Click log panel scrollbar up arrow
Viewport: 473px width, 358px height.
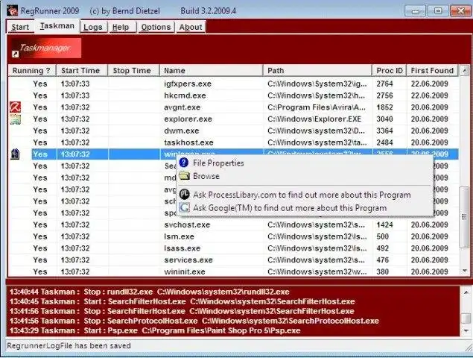pyautogui.click(x=466, y=292)
